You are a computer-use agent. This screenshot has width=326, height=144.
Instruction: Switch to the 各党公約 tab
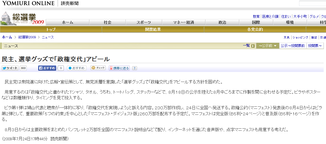click(x=255, y=29)
